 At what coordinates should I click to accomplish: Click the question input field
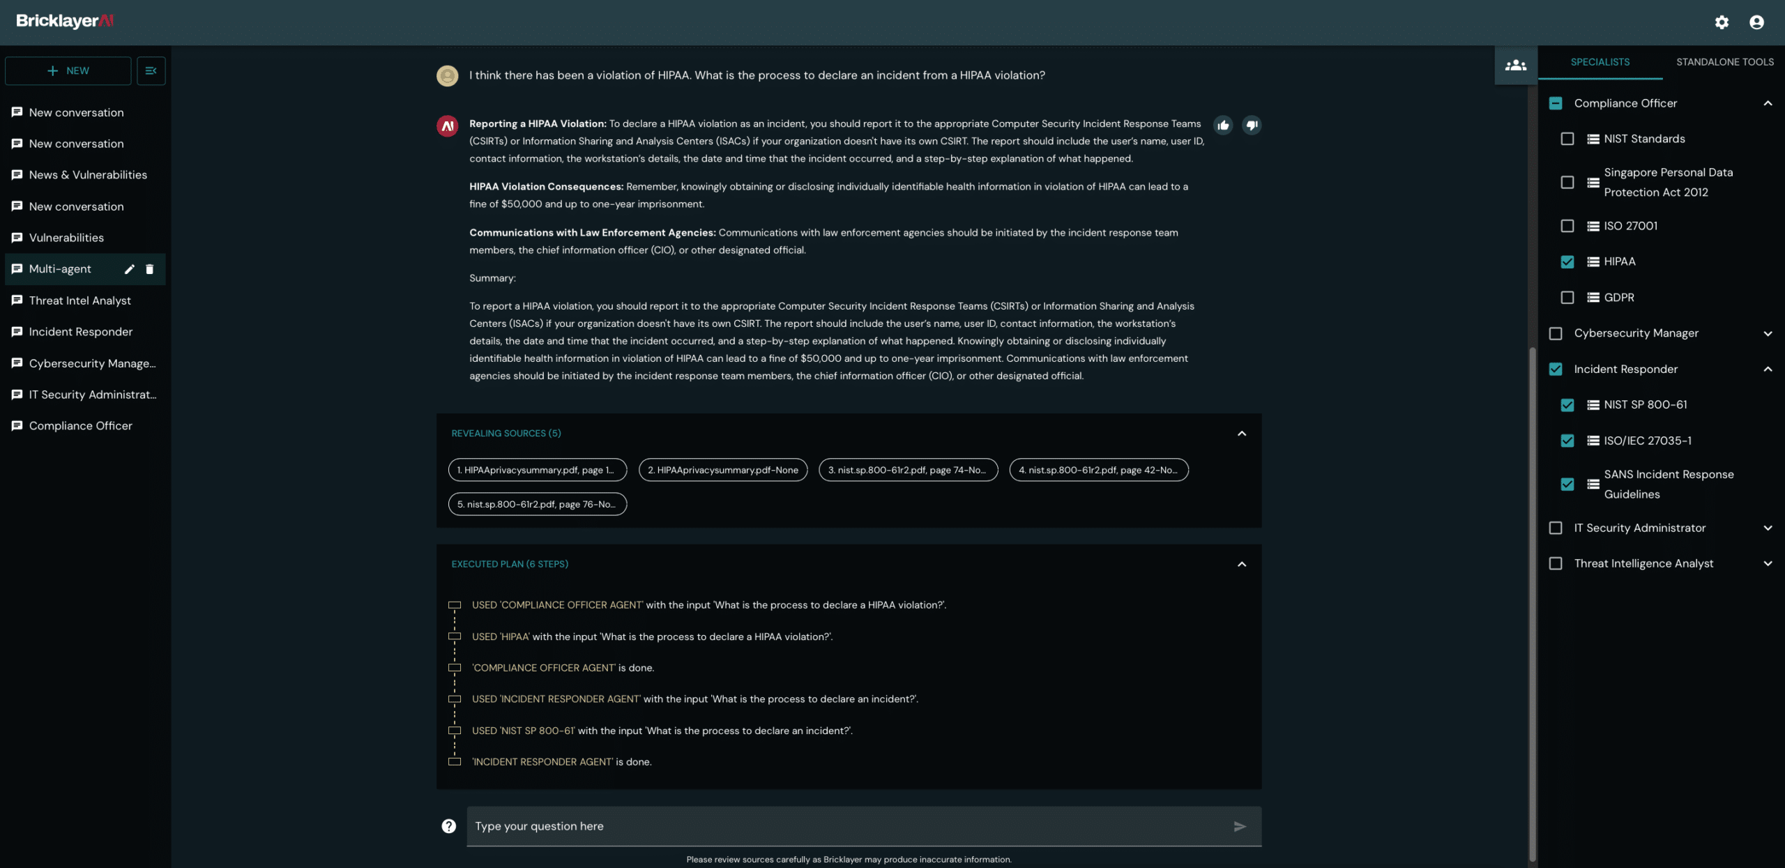pyautogui.click(x=837, y=826)
